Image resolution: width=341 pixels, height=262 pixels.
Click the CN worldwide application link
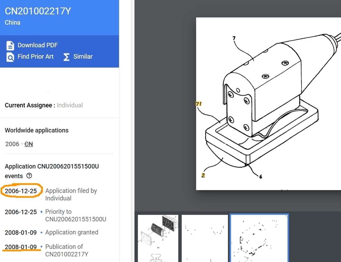[29, 144]
